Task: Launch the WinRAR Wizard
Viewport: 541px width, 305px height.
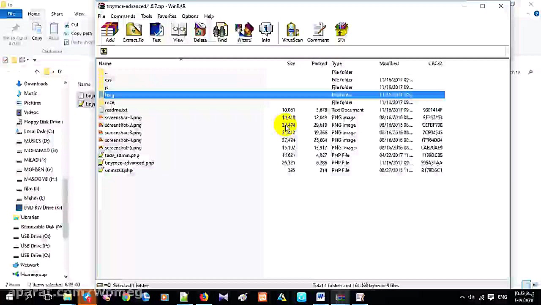Action: tap(244, 33)
